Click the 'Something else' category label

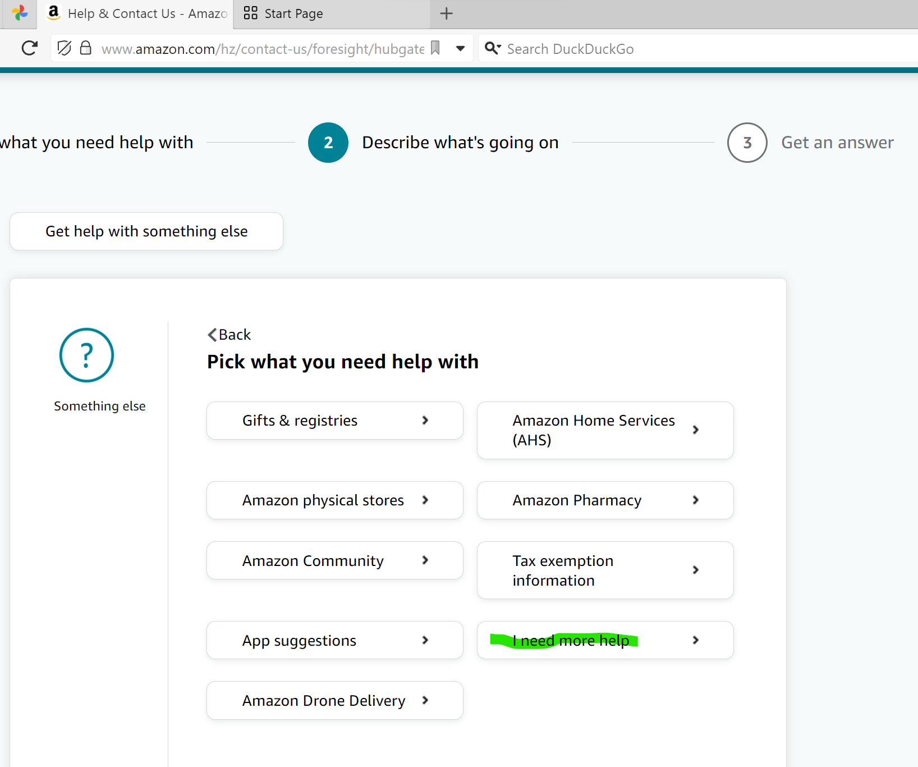coord(100,406)
